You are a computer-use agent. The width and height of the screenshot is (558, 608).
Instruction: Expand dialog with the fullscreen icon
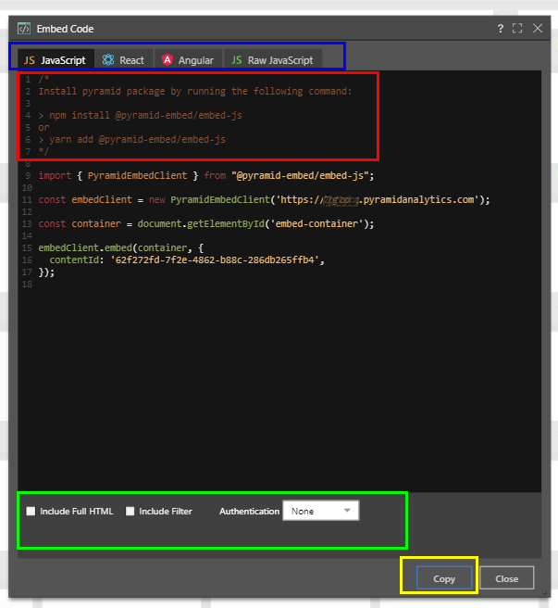(517, 29)
